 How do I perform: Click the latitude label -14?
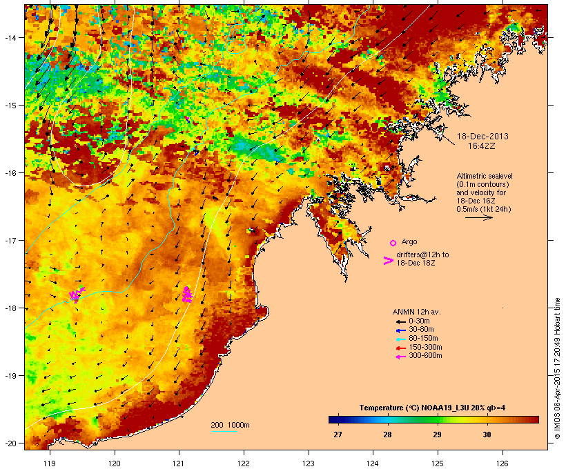(x=10, y=37)
